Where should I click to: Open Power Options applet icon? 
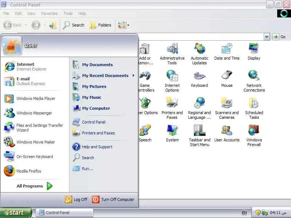tap(148, 106)
